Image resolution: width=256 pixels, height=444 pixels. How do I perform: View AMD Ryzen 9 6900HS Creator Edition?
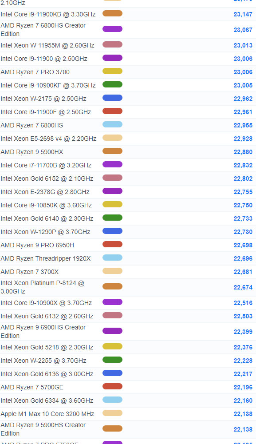43,331
